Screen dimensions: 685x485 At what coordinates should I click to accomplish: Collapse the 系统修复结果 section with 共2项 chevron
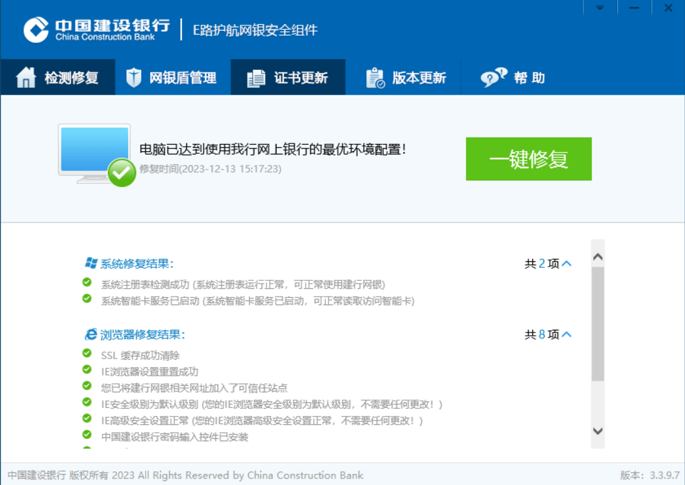tap(566, 264)
